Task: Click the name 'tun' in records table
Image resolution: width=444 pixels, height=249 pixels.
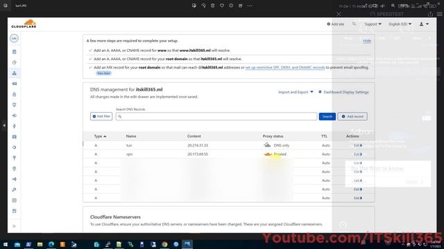Action: [x=129, y=145]
